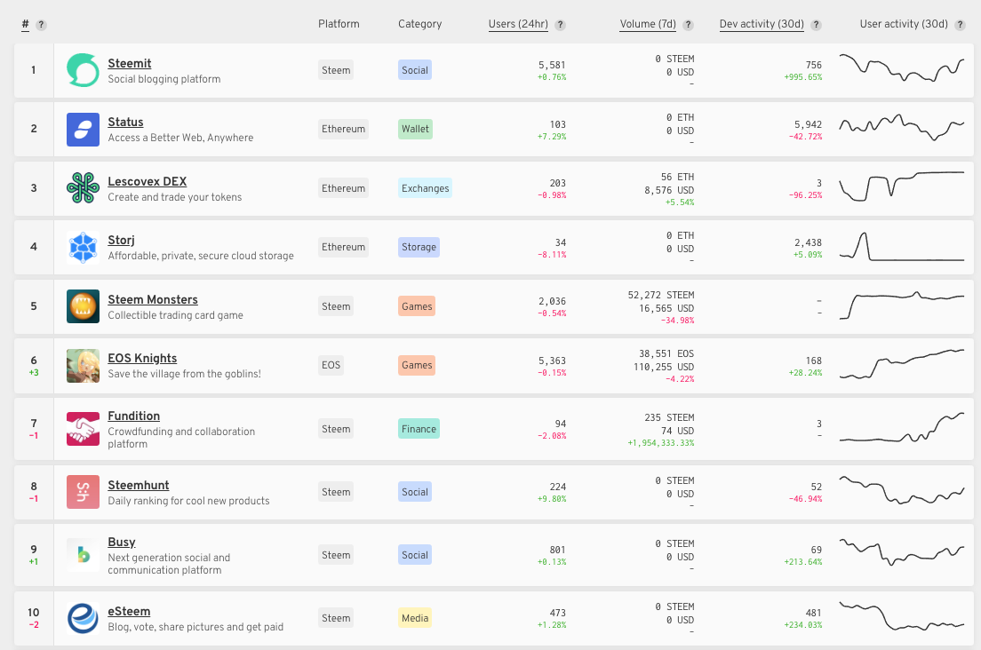981x650 pixels.
Task: Click the '8,576 USD' volume for Lescovex DEX
Action: (x=669, y=190)
